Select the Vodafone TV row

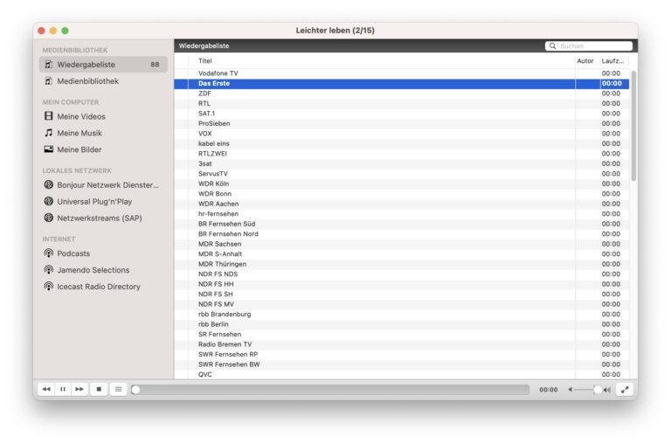[x=401, y=73]
